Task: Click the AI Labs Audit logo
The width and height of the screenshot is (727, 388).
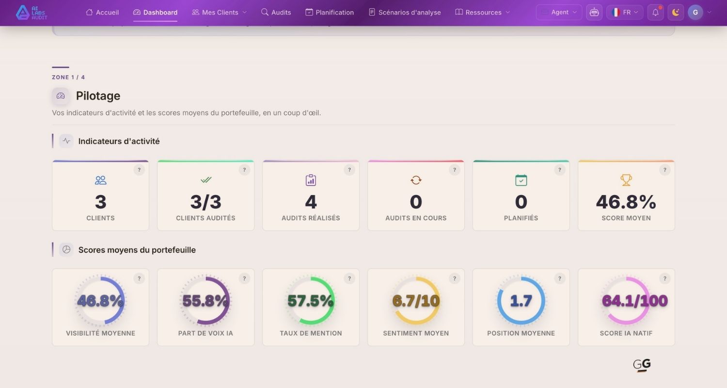Action: [x=32, y=12]
